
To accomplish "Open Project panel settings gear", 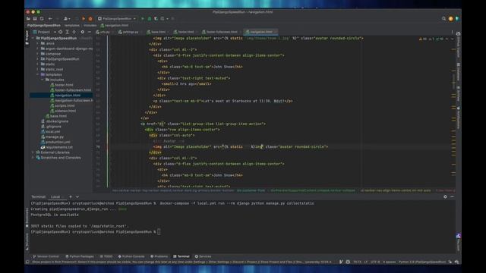I will pos(83,32).
